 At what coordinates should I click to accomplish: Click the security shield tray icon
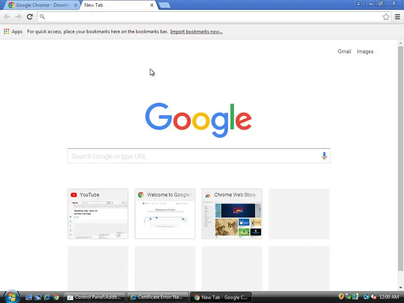pyautogui.click(x=341, y=297)
